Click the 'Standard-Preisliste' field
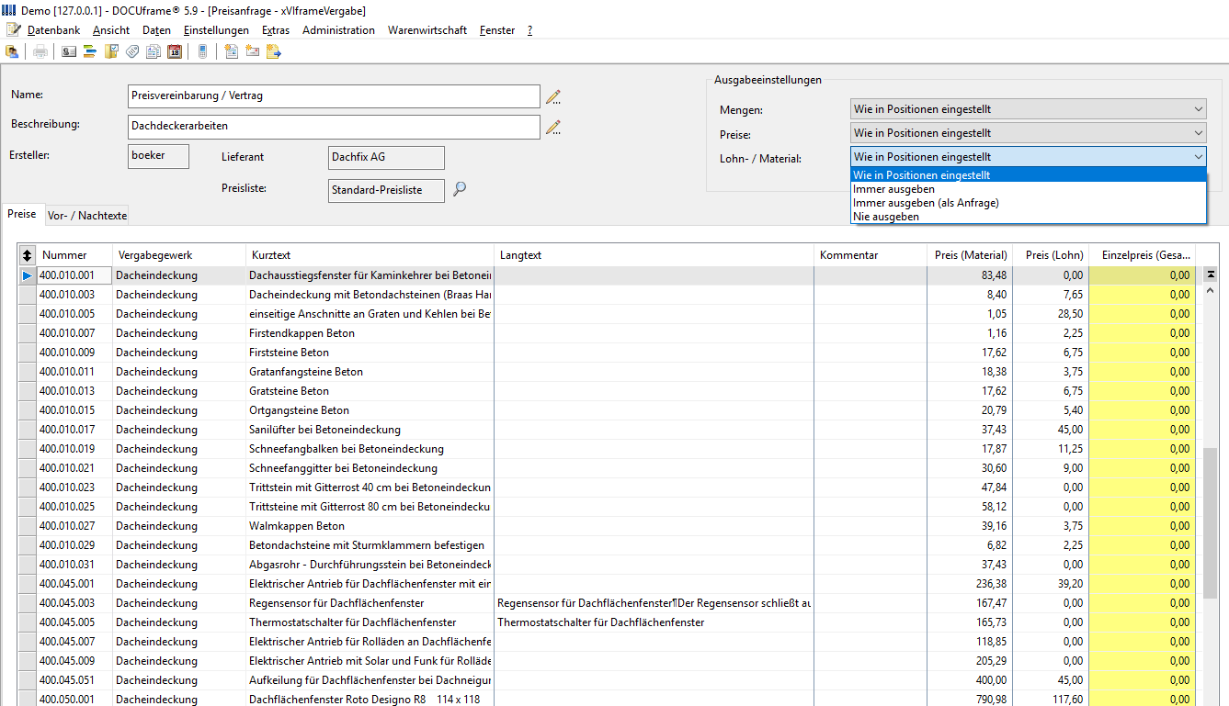Image resolution: width=1229 pixels, height=706 pixels. click(386, 190)
